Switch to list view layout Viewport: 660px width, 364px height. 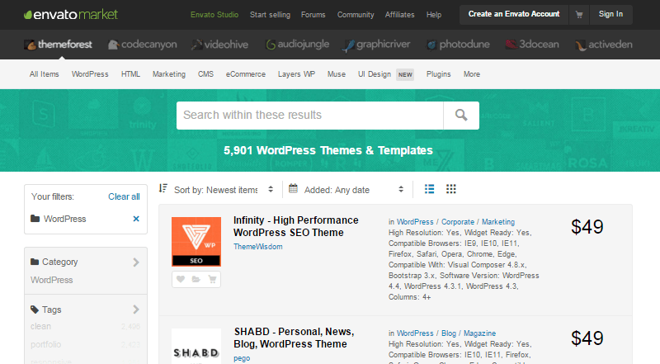pyautogui.click(x=429, y=189)
